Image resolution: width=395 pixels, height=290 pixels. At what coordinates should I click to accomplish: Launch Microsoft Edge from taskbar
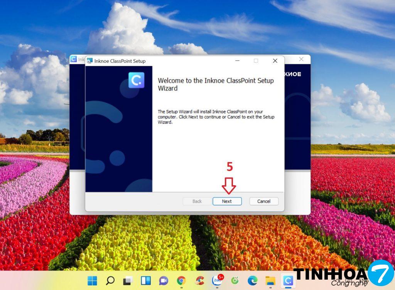(252, 281)
